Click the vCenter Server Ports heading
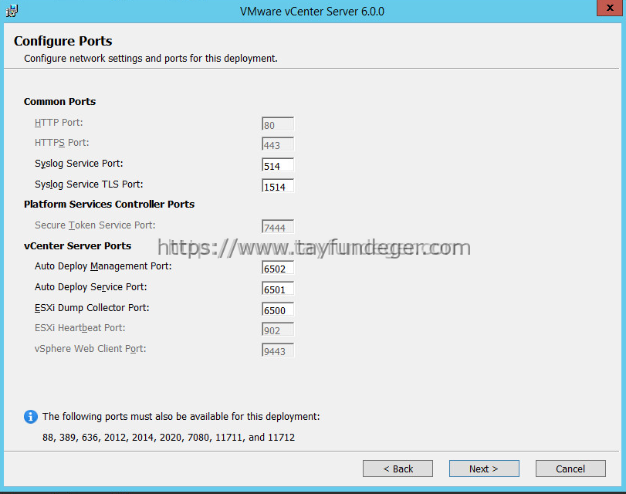This screenshot has width=626, height=494. click(77, 245)
